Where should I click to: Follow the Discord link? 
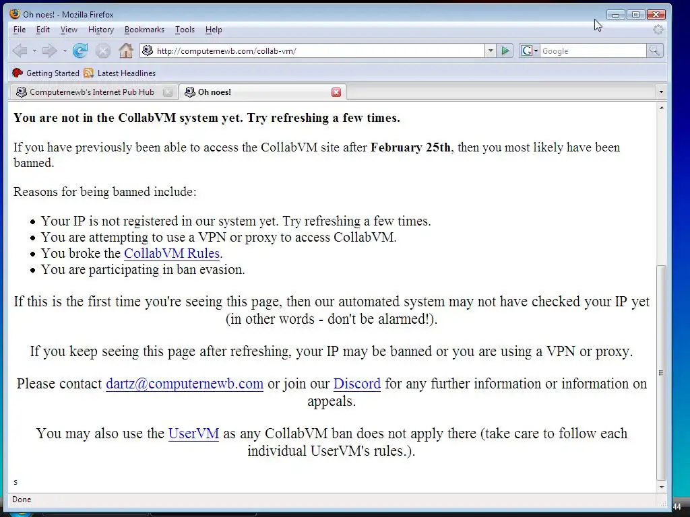tap(357, 384)
